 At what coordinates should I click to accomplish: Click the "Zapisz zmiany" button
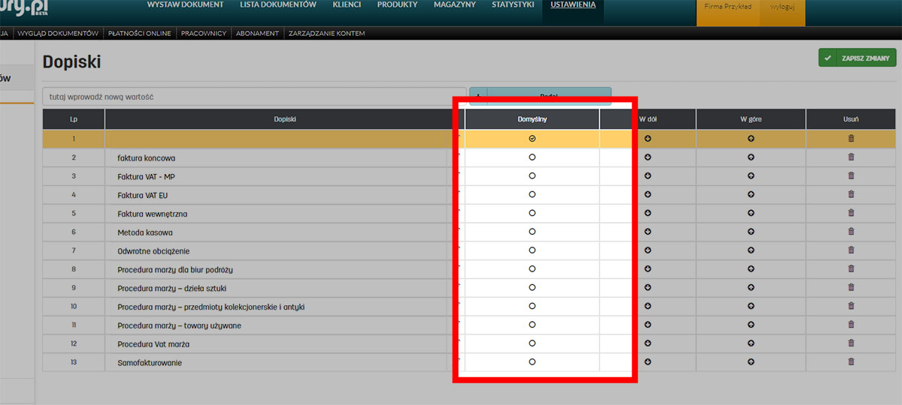pyautogui.click(x=858, y=58)
